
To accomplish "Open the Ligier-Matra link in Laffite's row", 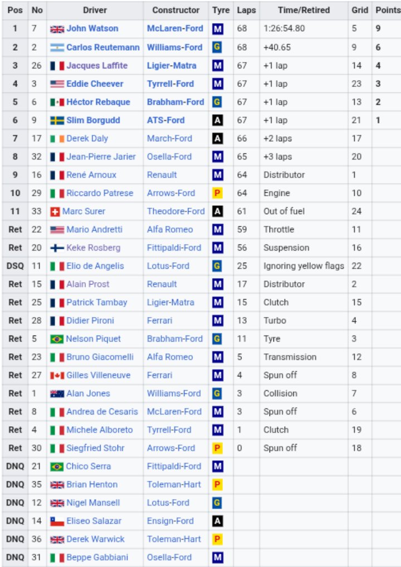I will [x=172, y=66].
